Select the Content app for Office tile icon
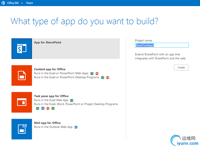200x148 pixels. coord(22,75)
